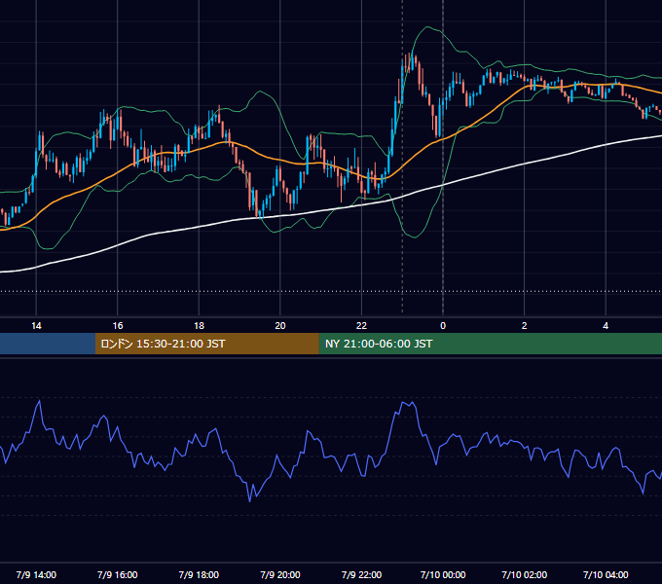This screenshot has width=662, height=584.
Task: Click the 7/9 20:00 date label
Action: [280, 574]
